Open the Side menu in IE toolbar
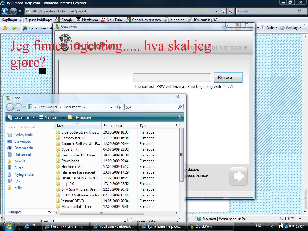 click(x=269, y=28)
